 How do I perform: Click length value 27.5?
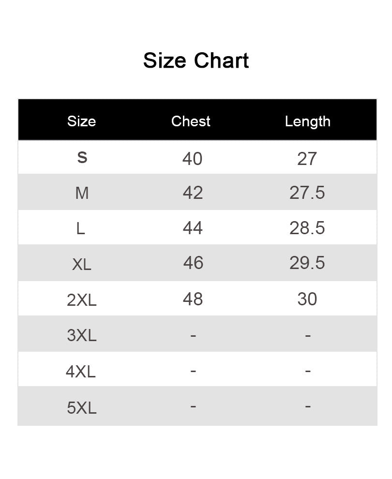point(307,193)
